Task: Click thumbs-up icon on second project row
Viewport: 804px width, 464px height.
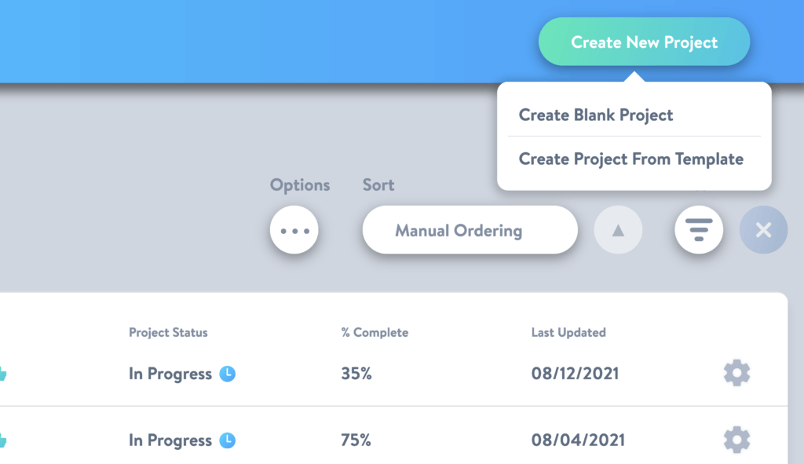Action: coord(2,440)
